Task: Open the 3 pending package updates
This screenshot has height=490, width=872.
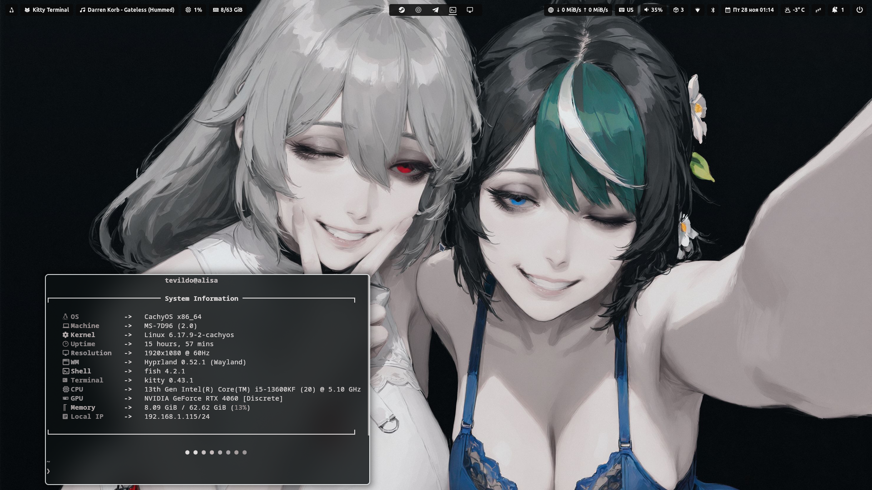Action: [x=679, y=10]
